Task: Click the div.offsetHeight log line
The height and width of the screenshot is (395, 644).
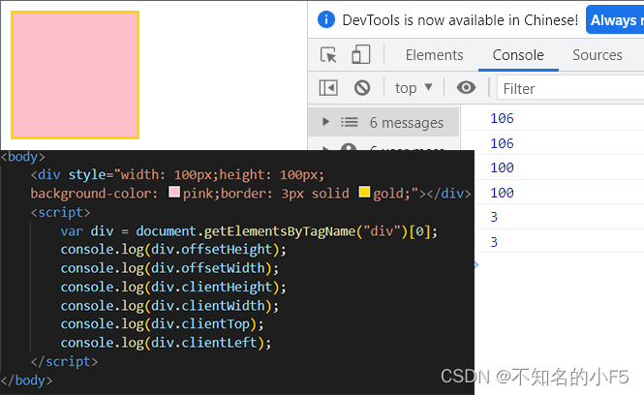Action: click(x=173, y=250)
